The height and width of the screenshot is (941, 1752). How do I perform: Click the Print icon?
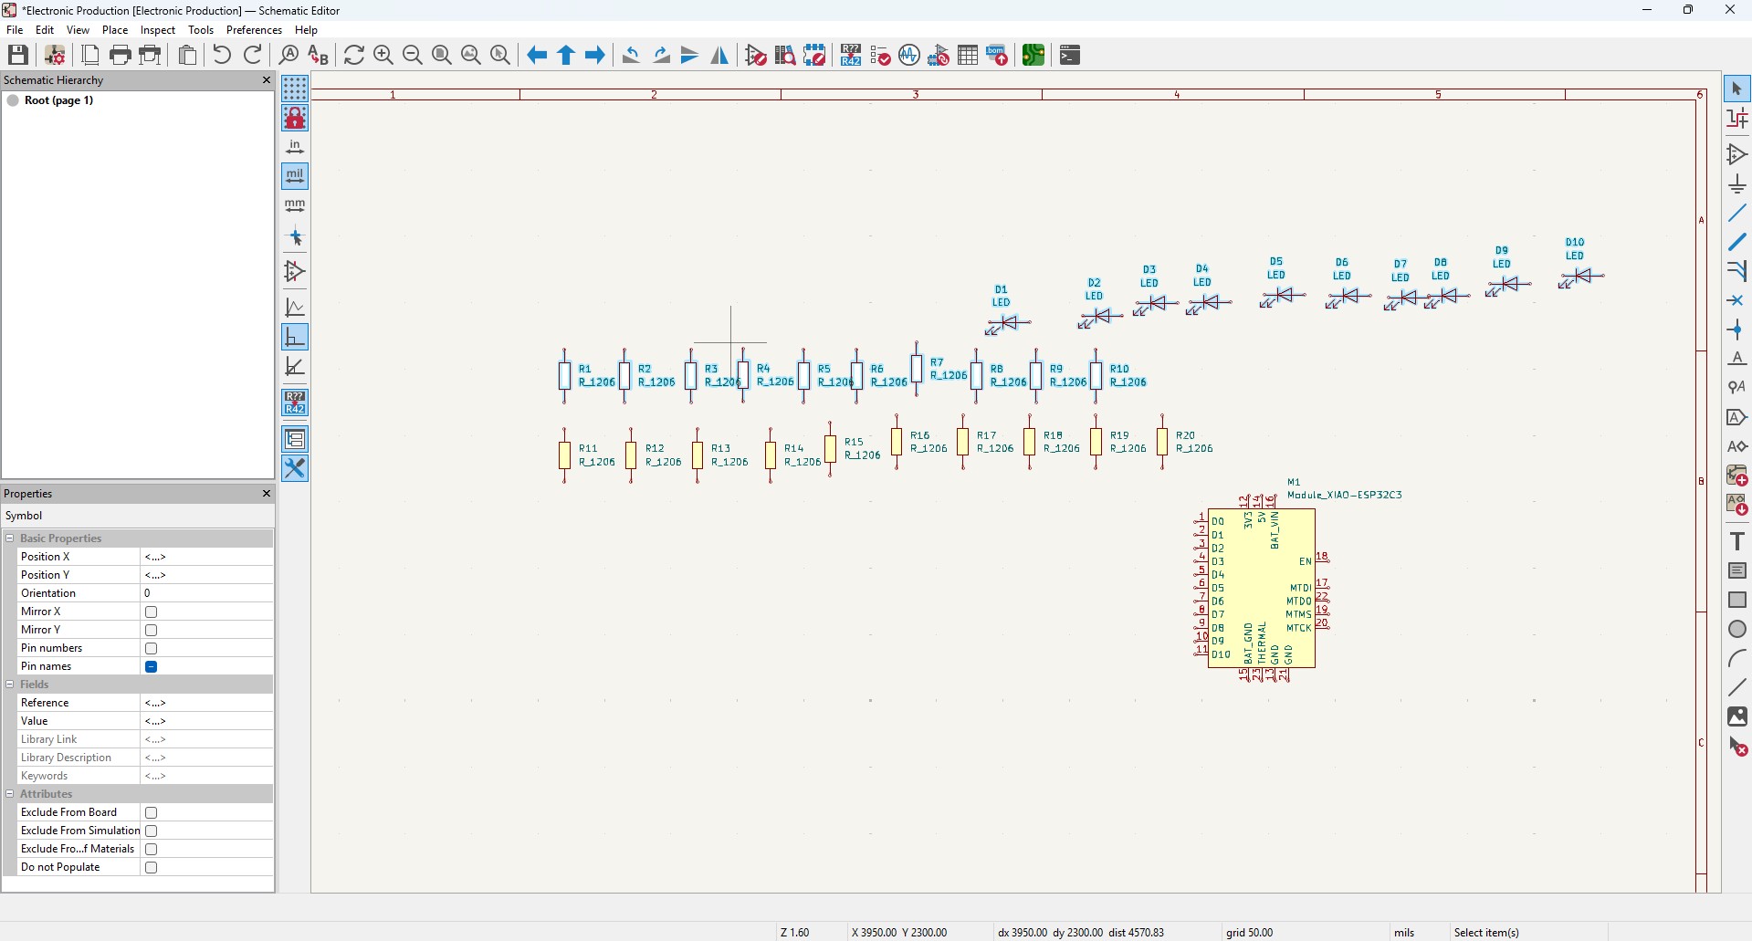121,55
